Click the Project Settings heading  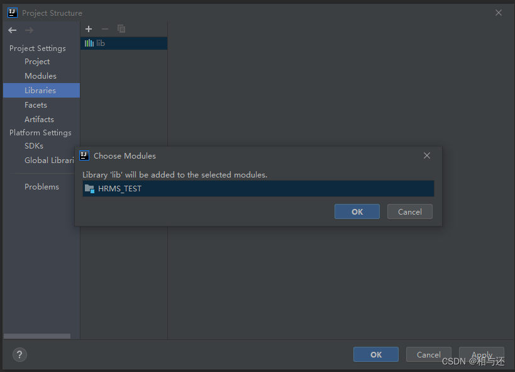pos(38,48)
